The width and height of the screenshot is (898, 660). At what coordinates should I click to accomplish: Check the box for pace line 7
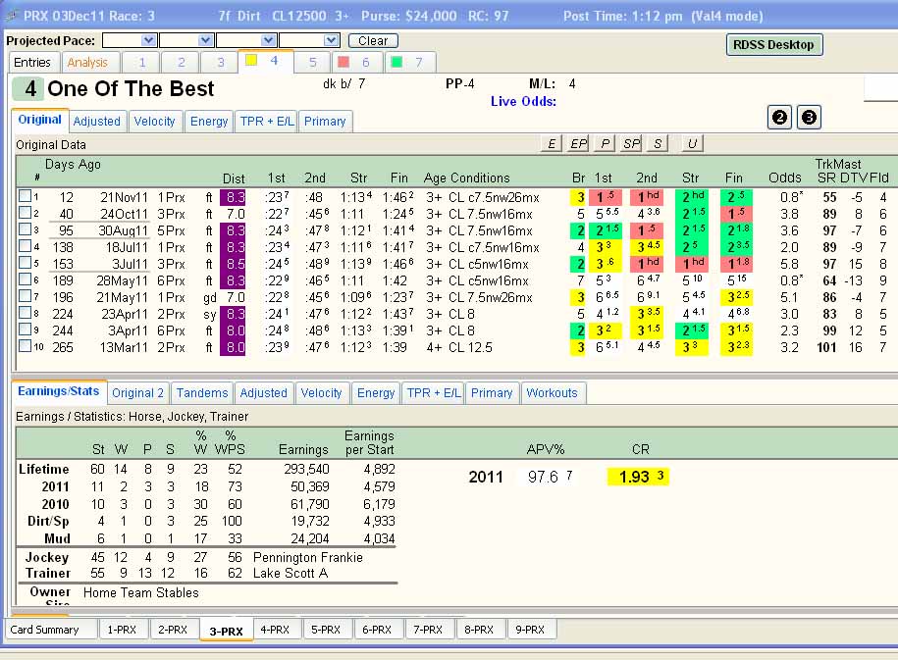click(x=25, y=295)
